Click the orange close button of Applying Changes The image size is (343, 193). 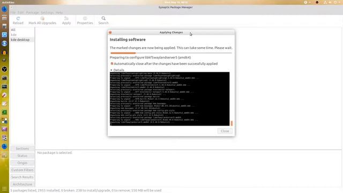(110, 32)
